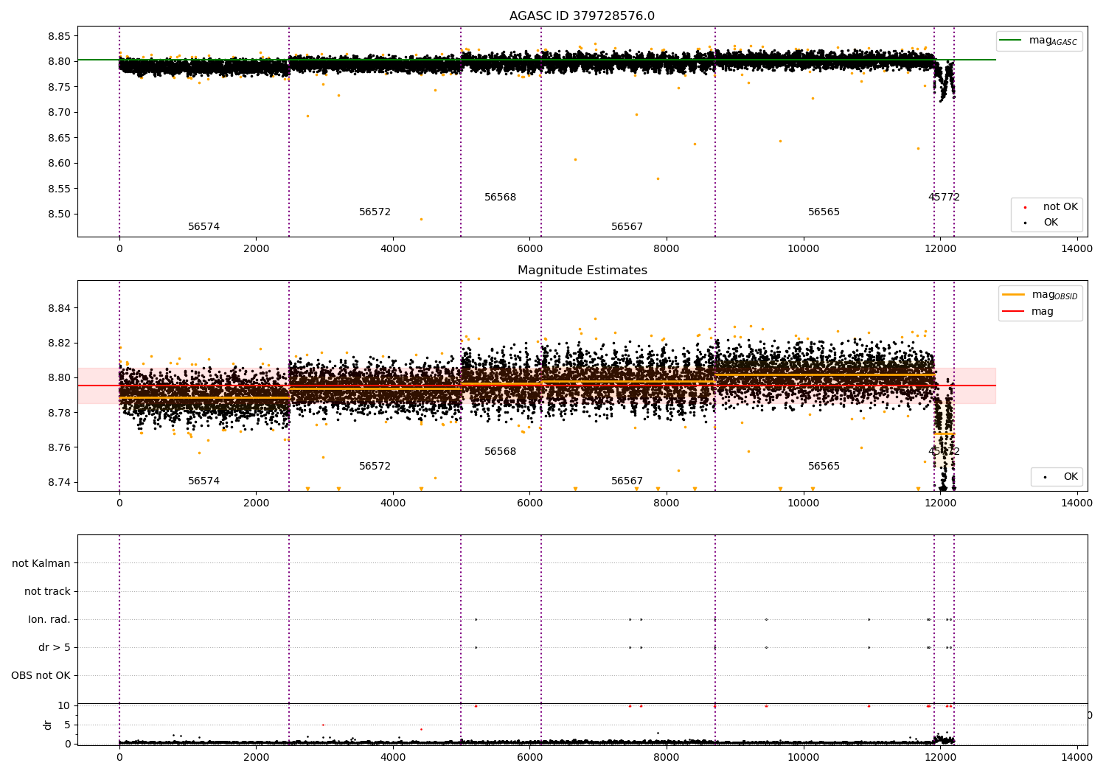Click the green mag AGASC legend line
This screenshot has height=774, width=1106.
1010,40
